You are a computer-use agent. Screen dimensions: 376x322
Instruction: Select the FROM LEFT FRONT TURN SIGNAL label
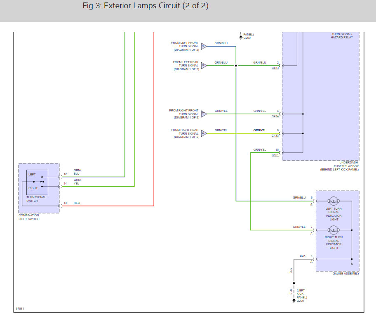click(185, 46)
